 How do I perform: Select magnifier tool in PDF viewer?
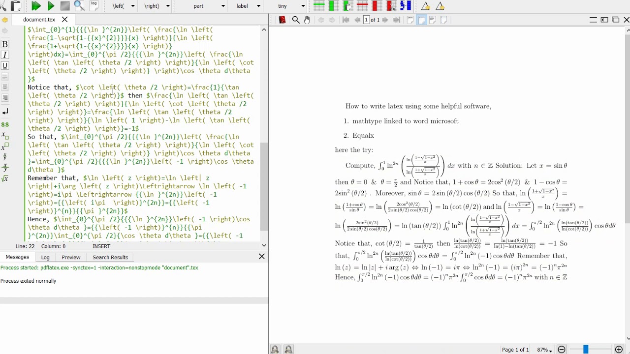tap(296, 20)
